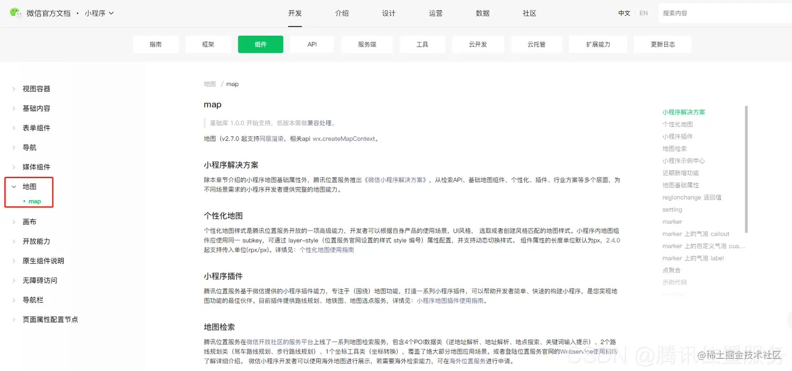Switch language to EN
The height and width of the screenshot is (371, 792).
pyautogui.click(x=644, y=13)
